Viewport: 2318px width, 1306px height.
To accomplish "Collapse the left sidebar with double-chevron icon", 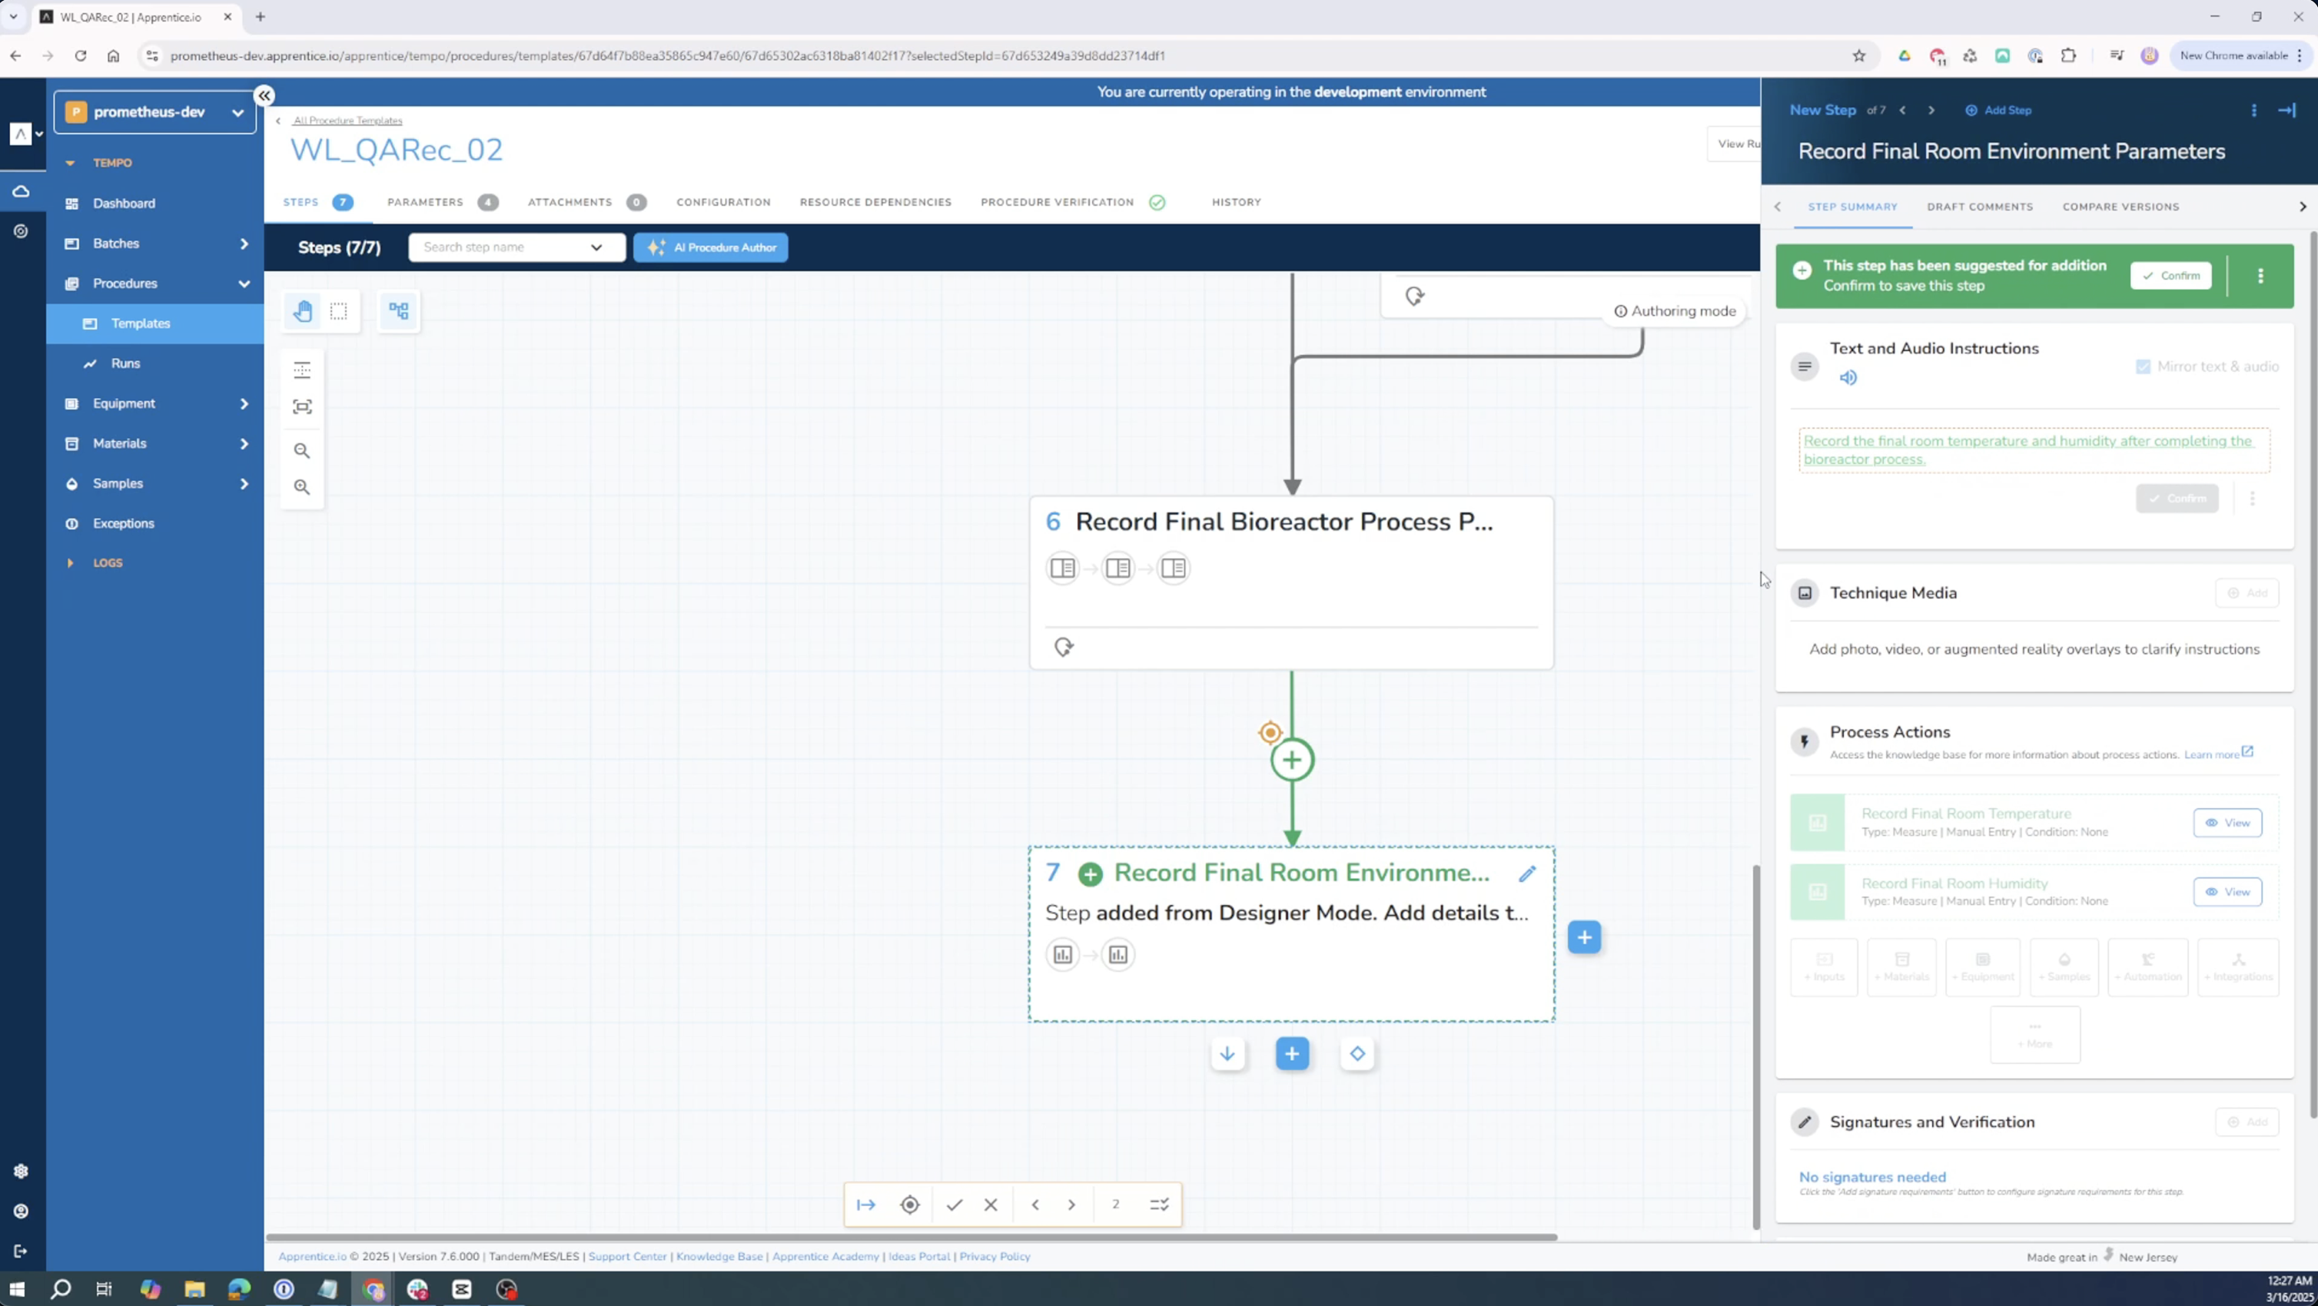I will point(264,95).
